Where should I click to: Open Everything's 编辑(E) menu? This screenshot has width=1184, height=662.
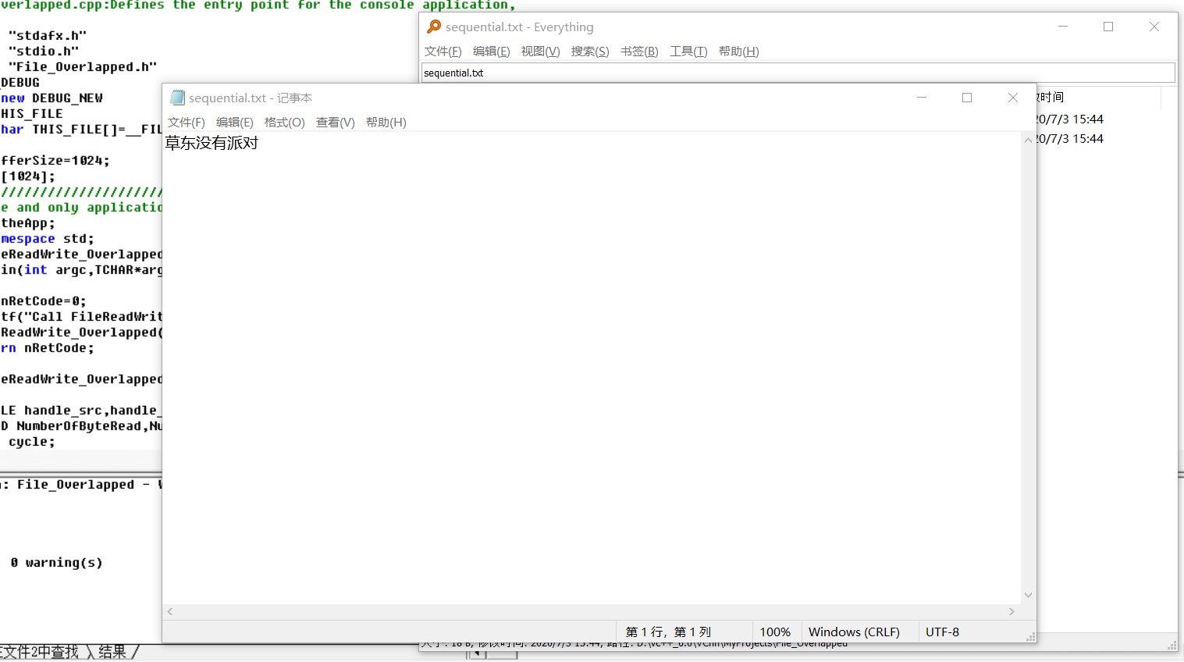click(x=492, y=52)
